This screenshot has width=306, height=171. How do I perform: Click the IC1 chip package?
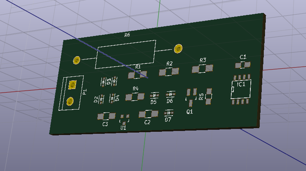coord(241,89)
